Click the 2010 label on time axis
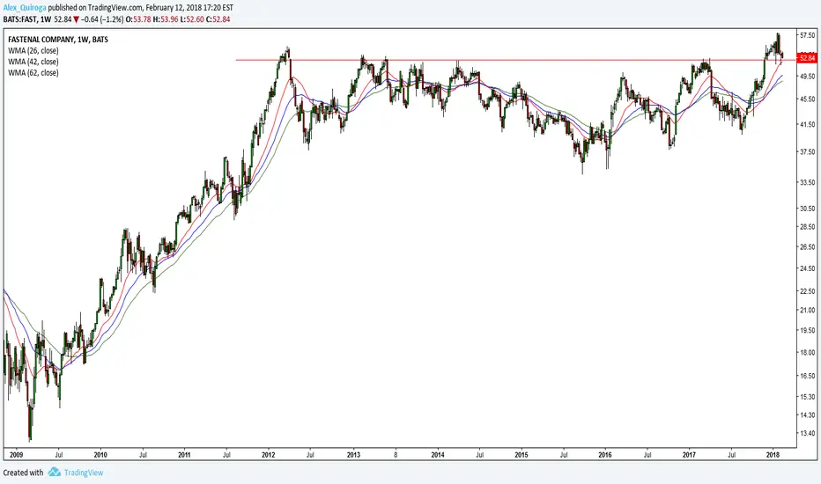 [x=100, y=455]
